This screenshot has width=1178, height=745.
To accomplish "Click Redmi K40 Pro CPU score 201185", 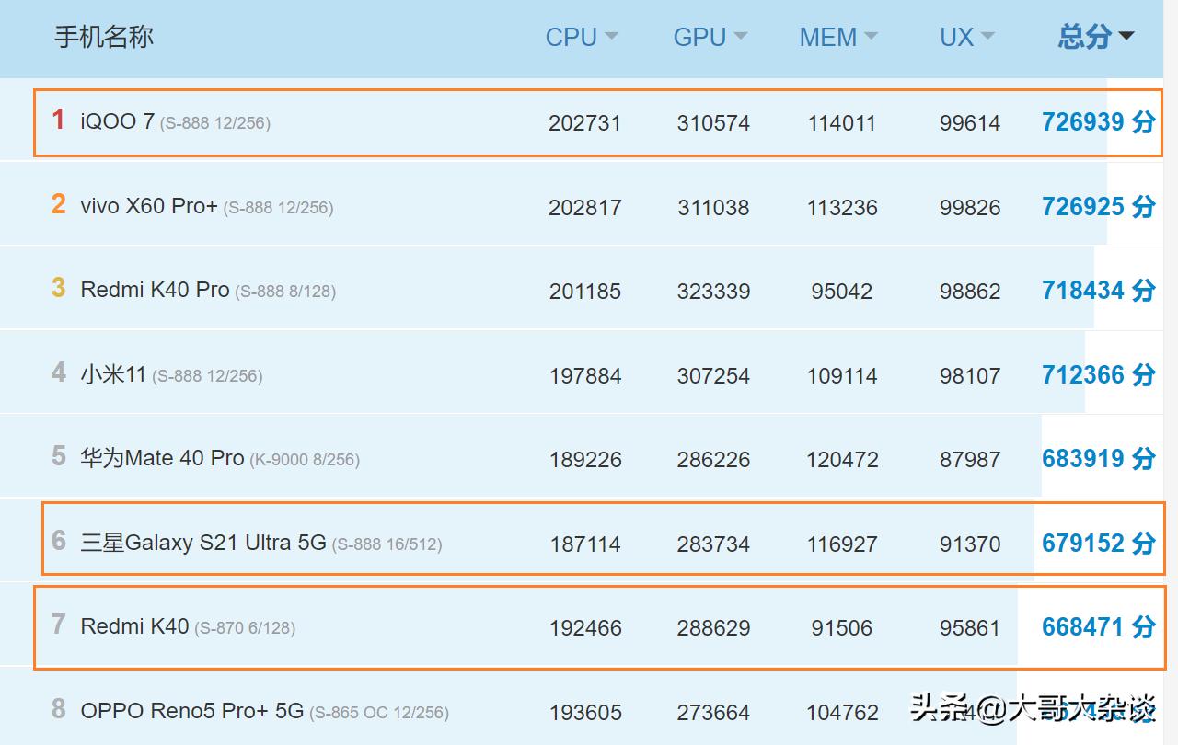I will pos(585,291).
